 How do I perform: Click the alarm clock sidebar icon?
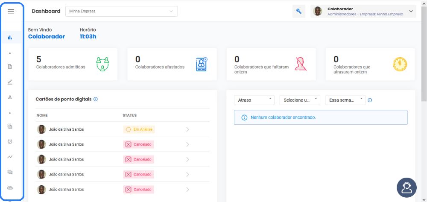[10, 141]
